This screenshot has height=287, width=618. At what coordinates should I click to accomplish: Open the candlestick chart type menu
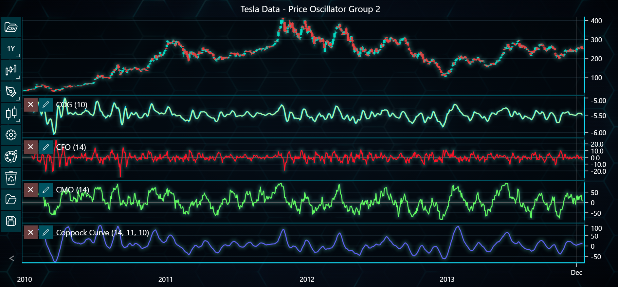[11, 70]
